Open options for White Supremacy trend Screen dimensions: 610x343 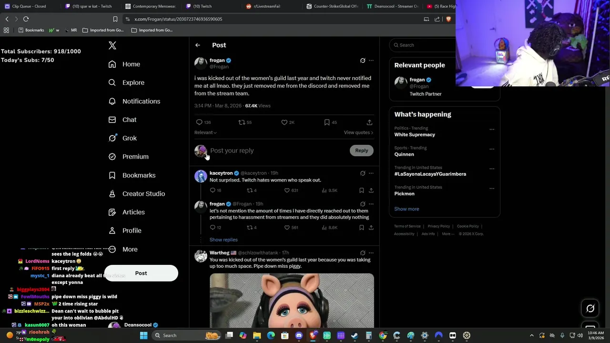pyautogui.click(x=492, y=129)
